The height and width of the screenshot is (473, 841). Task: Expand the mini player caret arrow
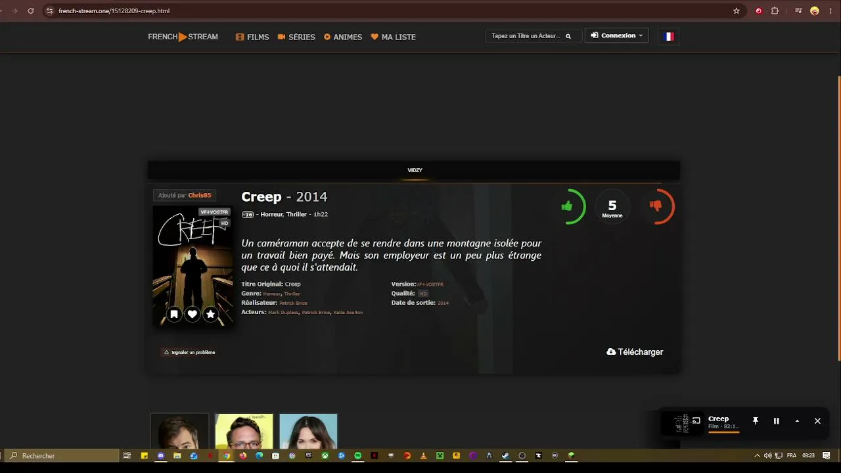tap(797, 421)
